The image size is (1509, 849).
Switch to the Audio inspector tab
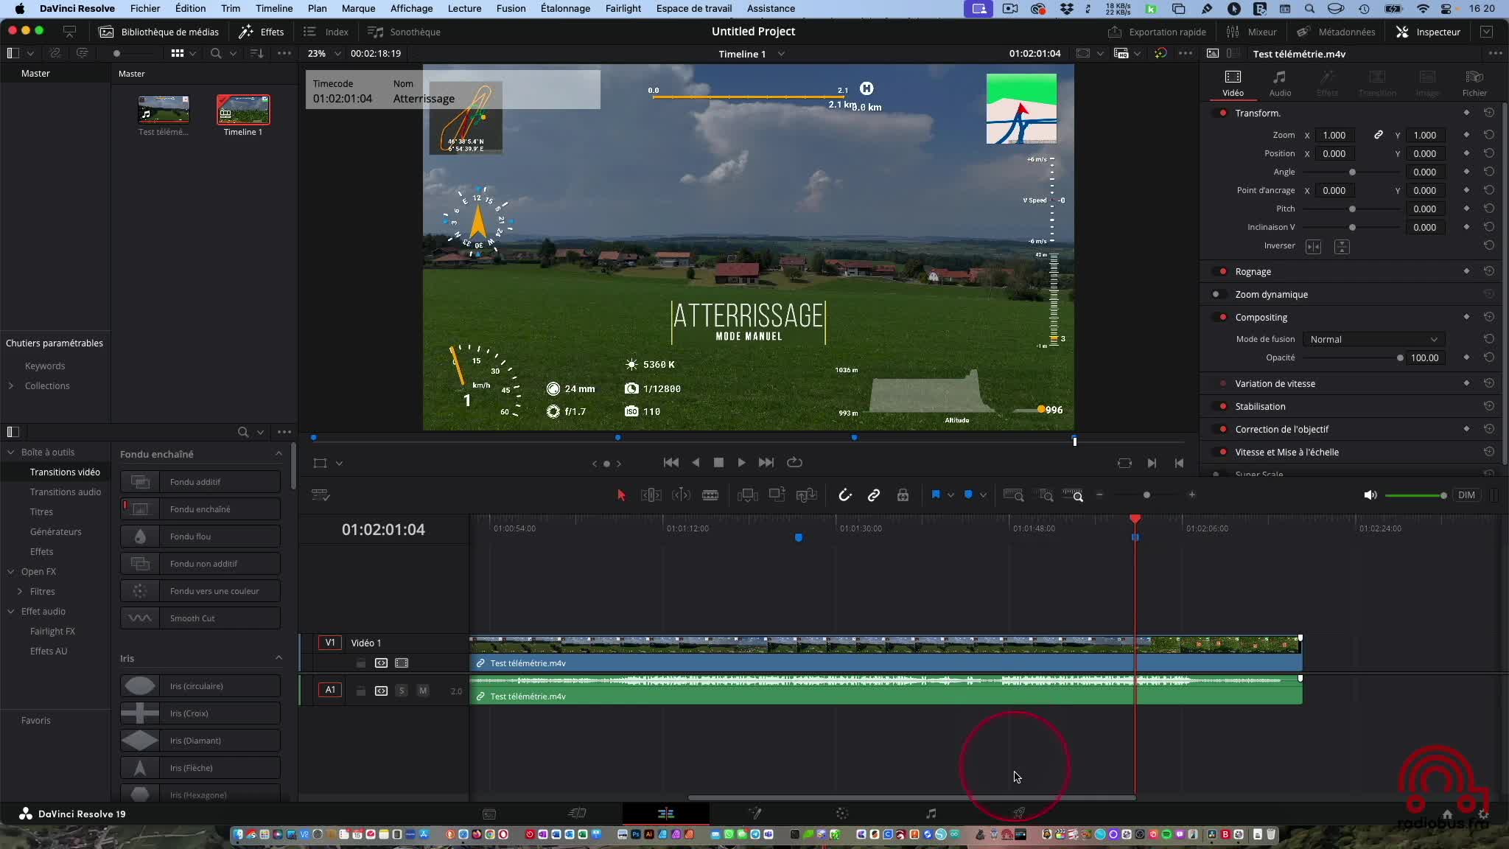point(1280,83)
